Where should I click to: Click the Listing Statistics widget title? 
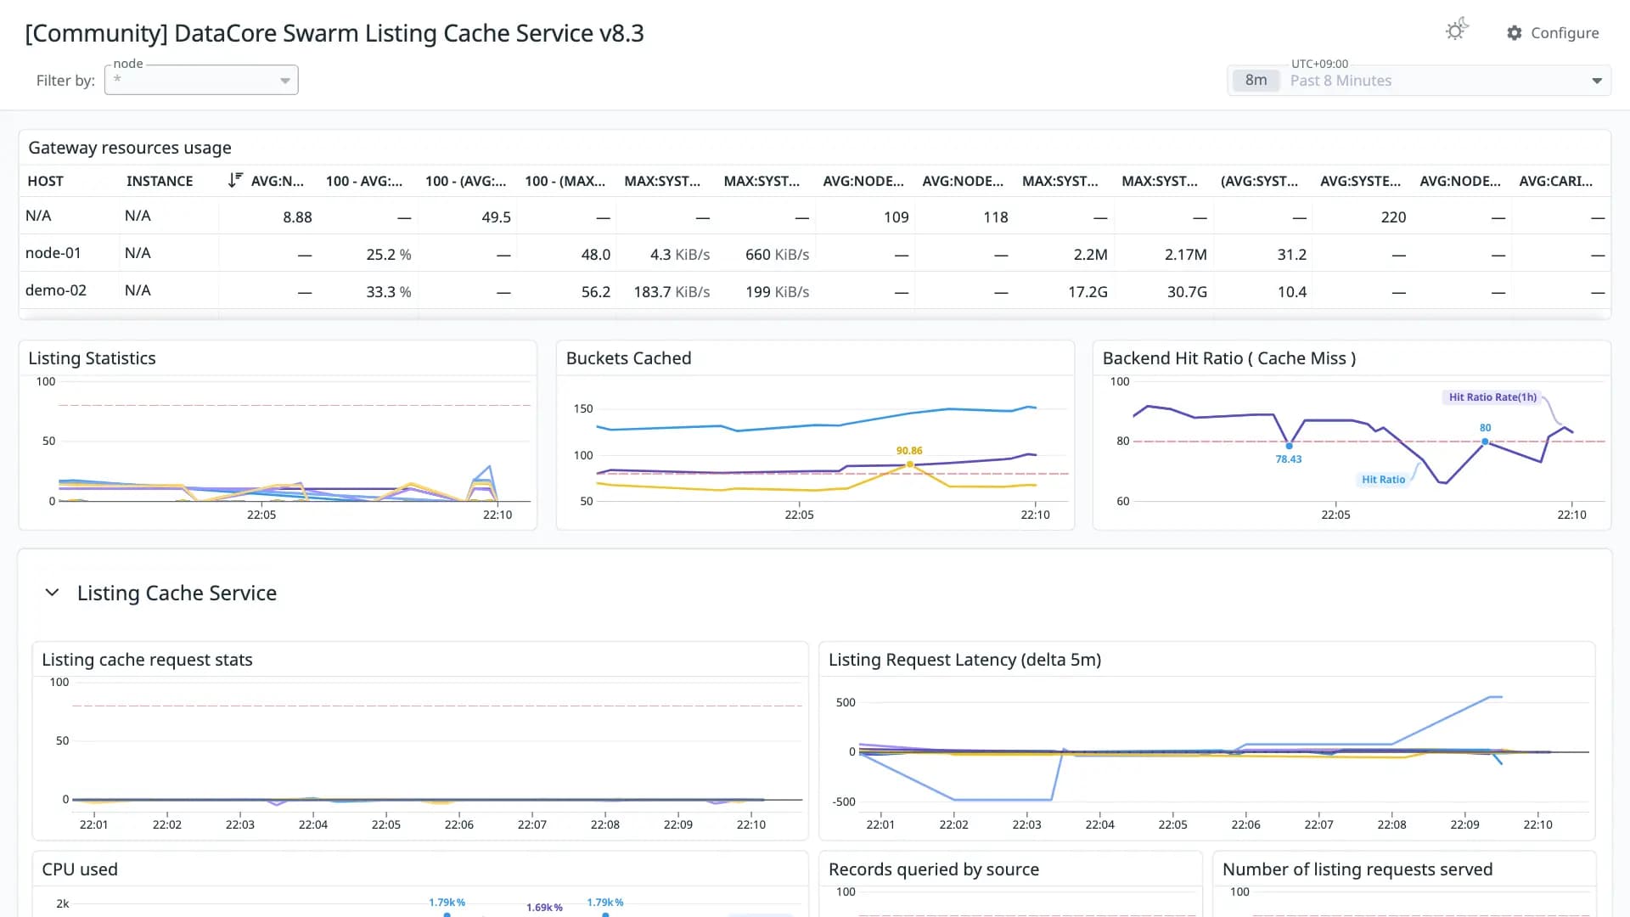click(92, 358)
